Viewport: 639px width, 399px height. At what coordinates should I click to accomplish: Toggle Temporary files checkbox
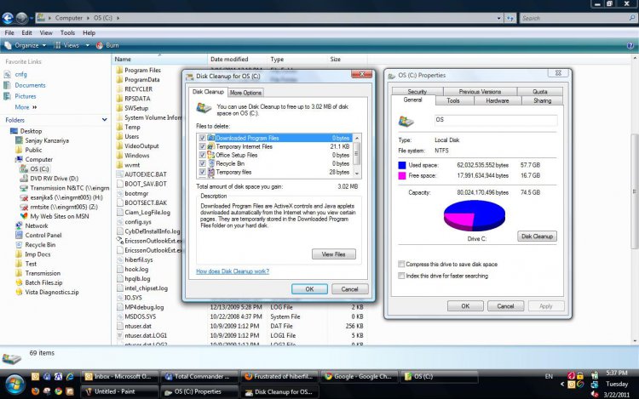pyautogui.click(x=202, y=172)
